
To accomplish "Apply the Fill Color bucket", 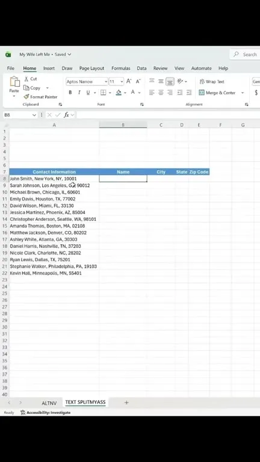I will coord(119,93).
